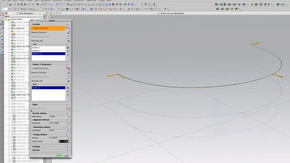Toggle the Line (18) feature checkbox
Image resolution: width=290 pixels, height=163 pixels.
click(x=12, y=77)
